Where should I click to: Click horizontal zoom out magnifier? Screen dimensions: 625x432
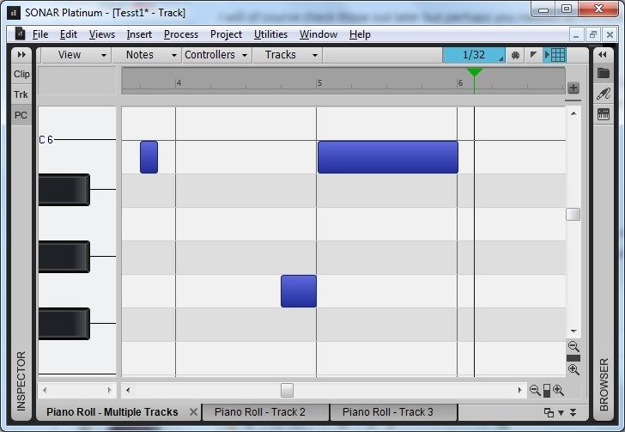(x=535, y=391)
